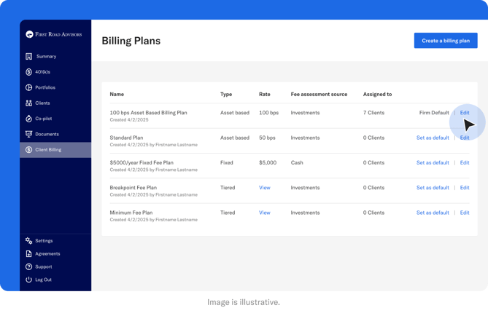Click the Agreements document icon

(29, 254)
